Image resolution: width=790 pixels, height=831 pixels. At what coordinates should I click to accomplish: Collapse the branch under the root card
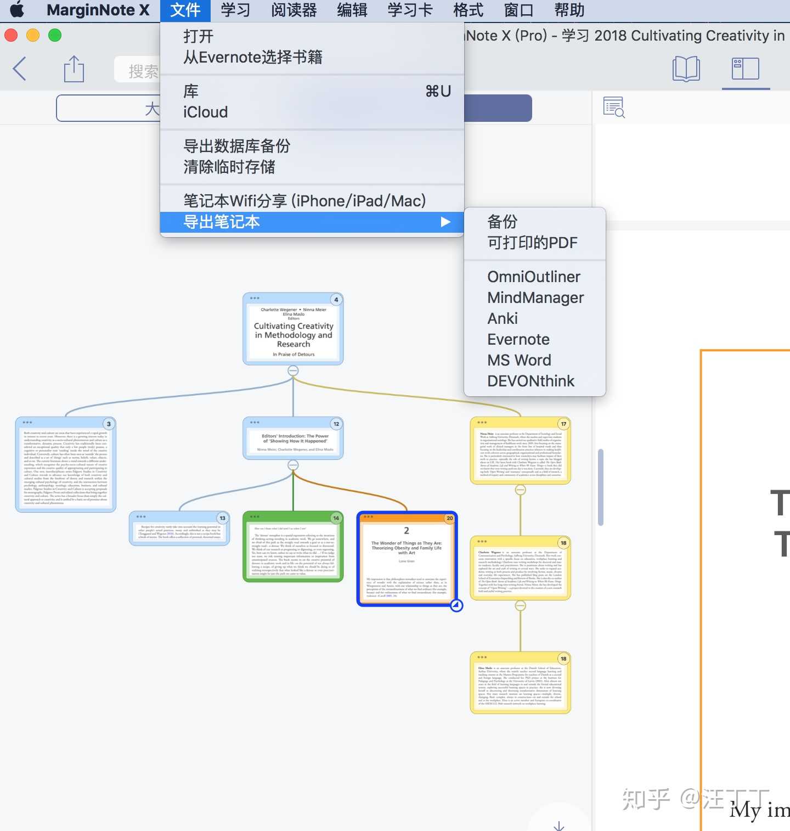coord(294,370)
